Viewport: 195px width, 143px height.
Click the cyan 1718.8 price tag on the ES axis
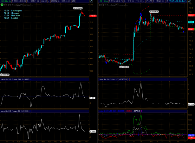[191, 22]
